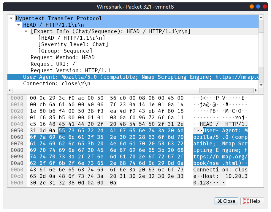The image size is (271, 212).
Task: Select the Request URI: / field
Action: (x=53, y=64)
